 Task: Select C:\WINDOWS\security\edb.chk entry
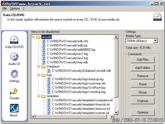tap(68, 41)
